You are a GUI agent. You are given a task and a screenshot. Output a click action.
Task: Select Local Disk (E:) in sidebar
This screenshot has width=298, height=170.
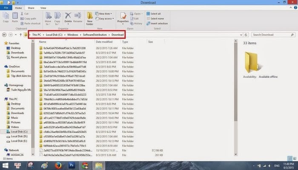pos(17,141)
